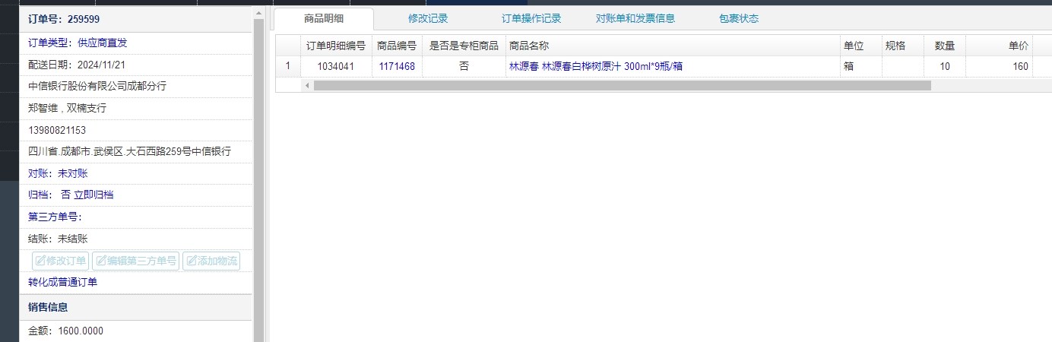Click the 数量 column header
This screenshot has height=342, width=1052.
click(x=945, y=46)
